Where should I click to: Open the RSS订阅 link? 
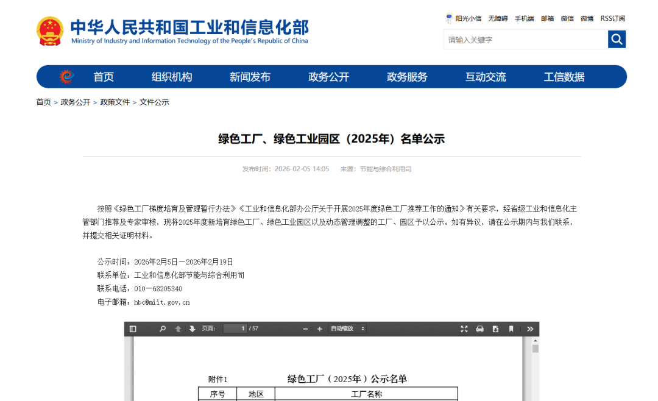click(x=612, y=18)
